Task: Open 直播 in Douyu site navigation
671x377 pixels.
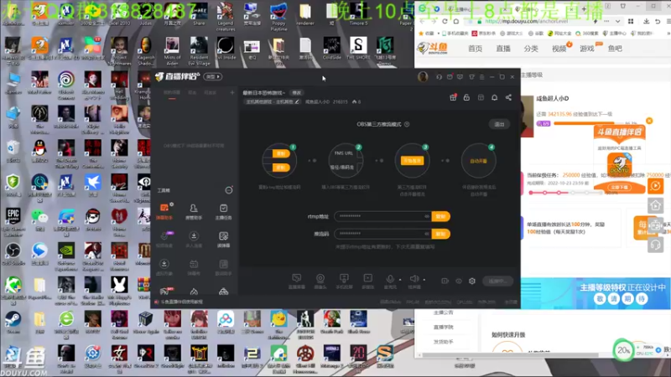Action: (502, 49)
